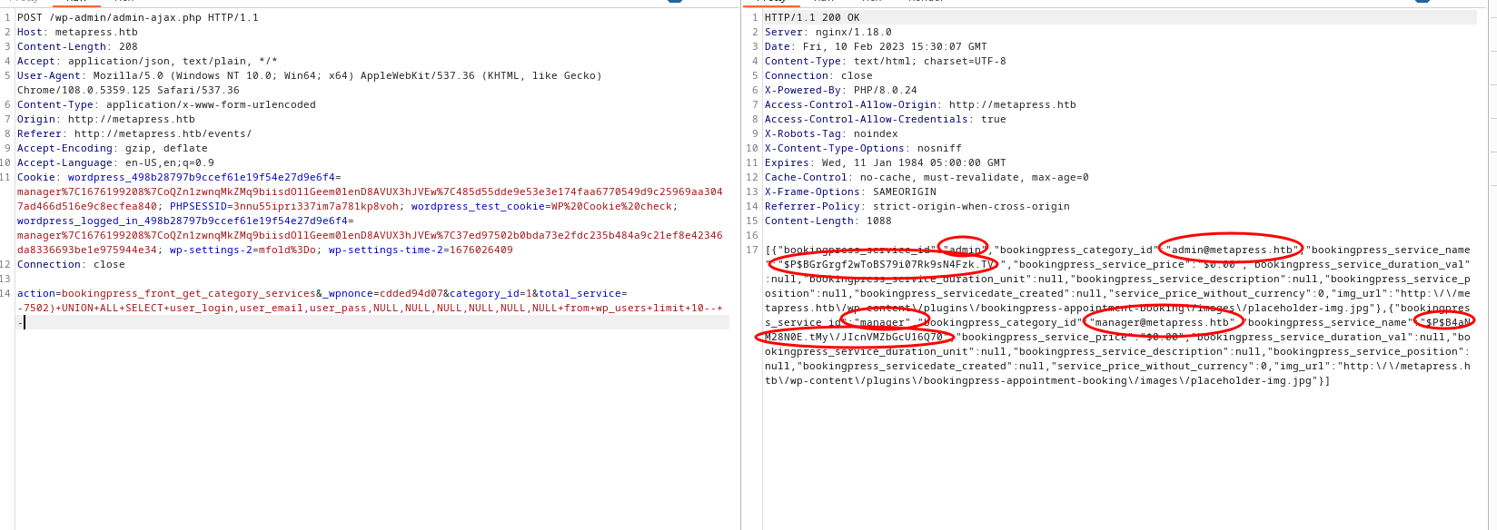Select the Cache-Control: no-cache header
1497x530 pixels.
pyautogui.click(x=927, y=177)
